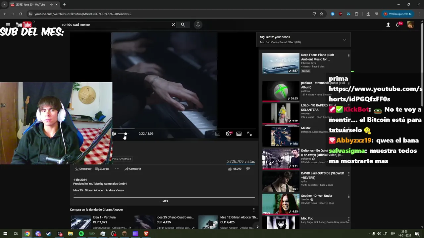
Task: Start voice search with the microphone
Action: pyautogui.click(x=198, y=24)
